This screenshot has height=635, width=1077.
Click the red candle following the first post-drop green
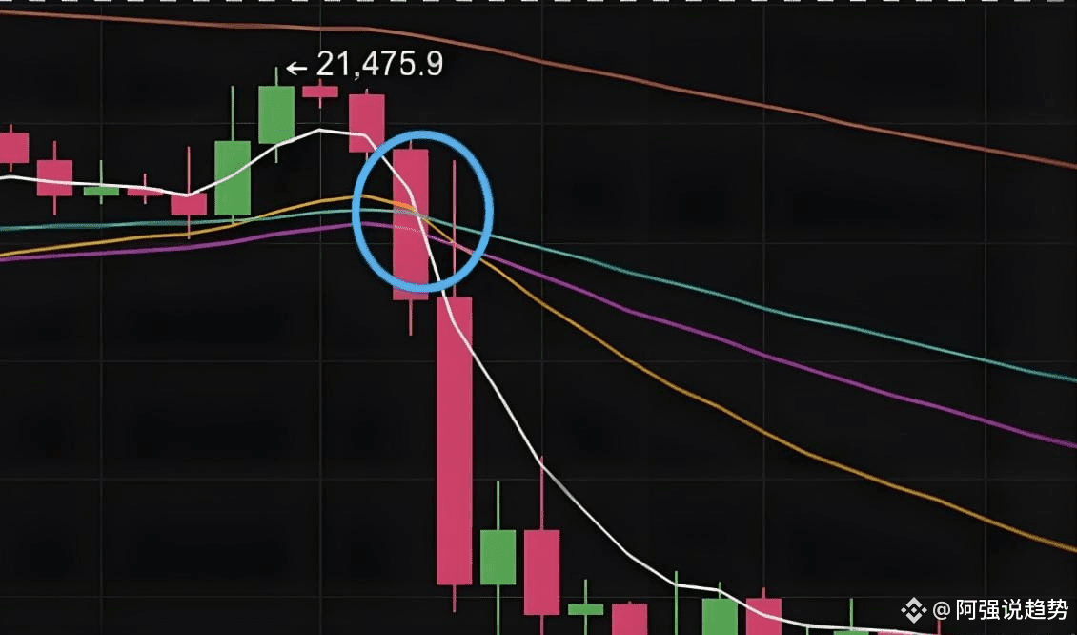coord(542,572)
